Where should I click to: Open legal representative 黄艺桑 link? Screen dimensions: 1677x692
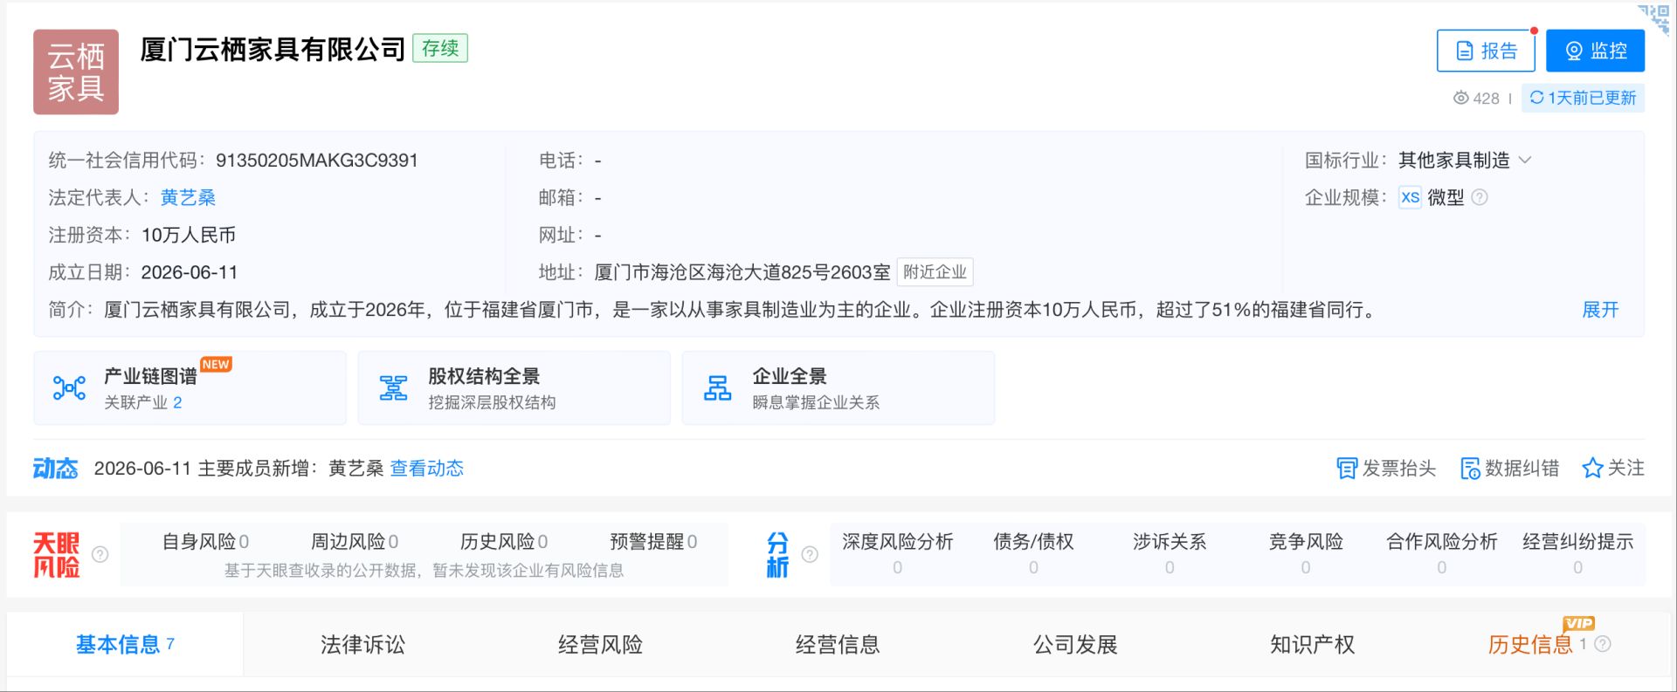tap(188, 197)
